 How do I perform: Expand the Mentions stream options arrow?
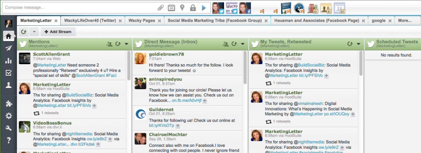pos(127,44)
